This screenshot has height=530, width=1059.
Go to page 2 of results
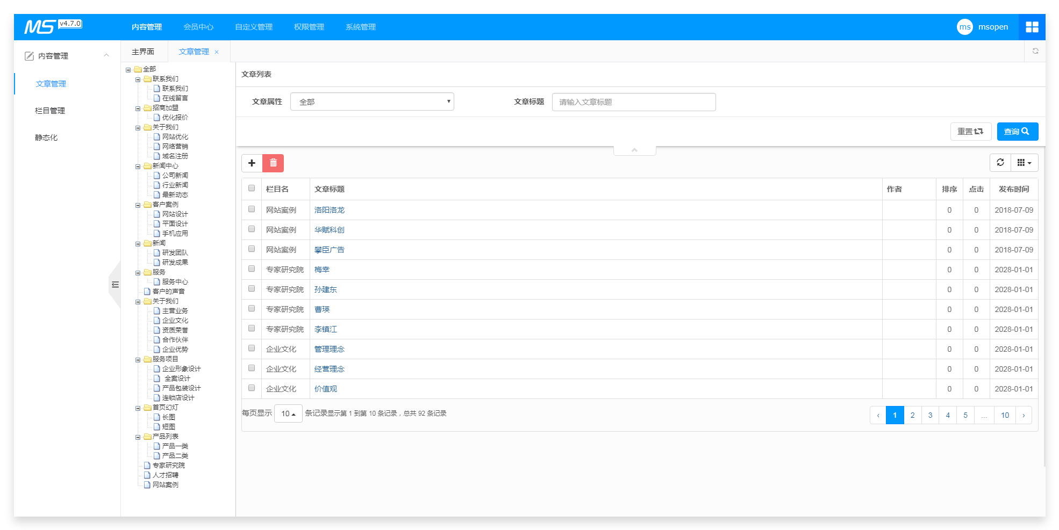pos(912,415)
